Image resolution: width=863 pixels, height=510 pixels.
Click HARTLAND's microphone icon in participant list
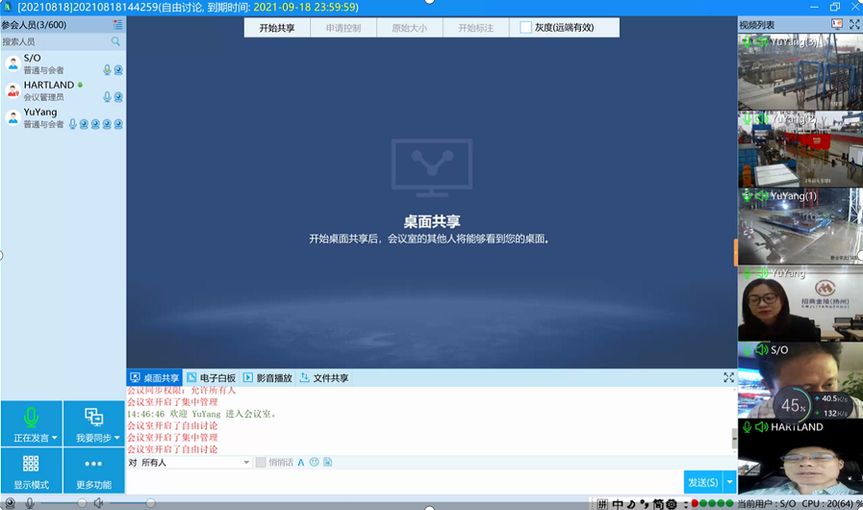[107, 97]
